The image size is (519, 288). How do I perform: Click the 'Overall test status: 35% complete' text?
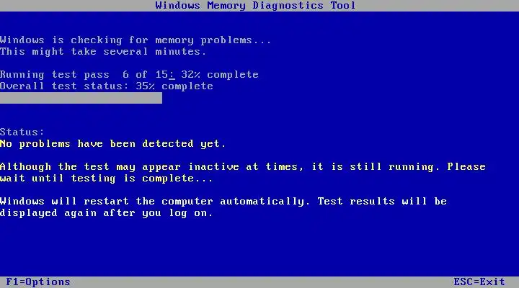[x=107, y=86]
